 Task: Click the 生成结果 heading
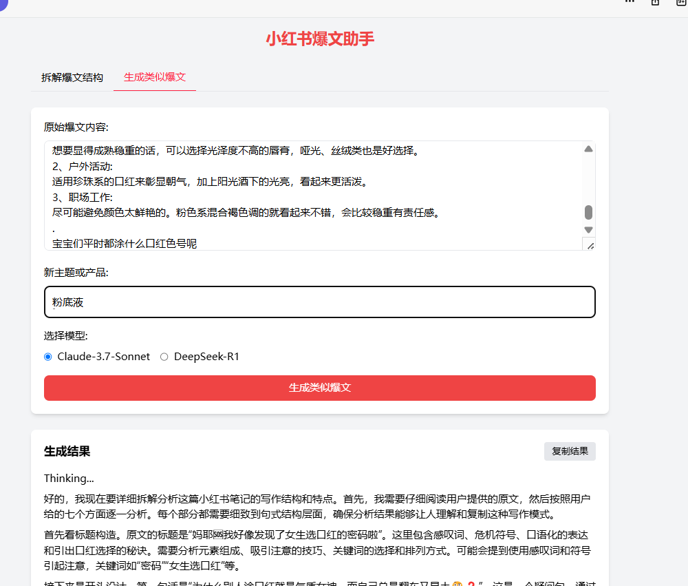pyautogui.click(x=67, y=451)
